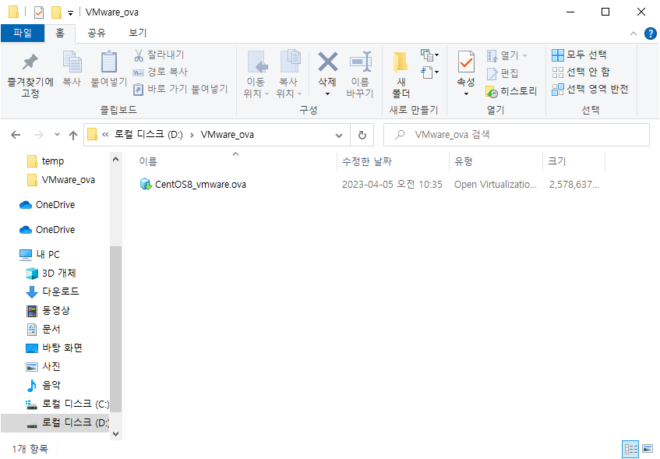Screen dimensions: 660x459
Task: Collapse the ribbon with the chevron
Action: [633, 34]
